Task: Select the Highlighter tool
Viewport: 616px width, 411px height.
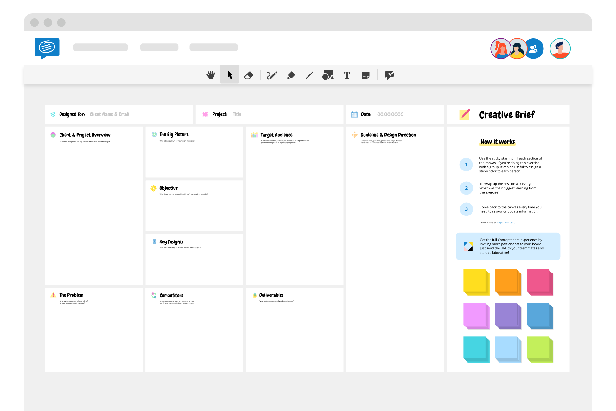Action: point(291,75)
